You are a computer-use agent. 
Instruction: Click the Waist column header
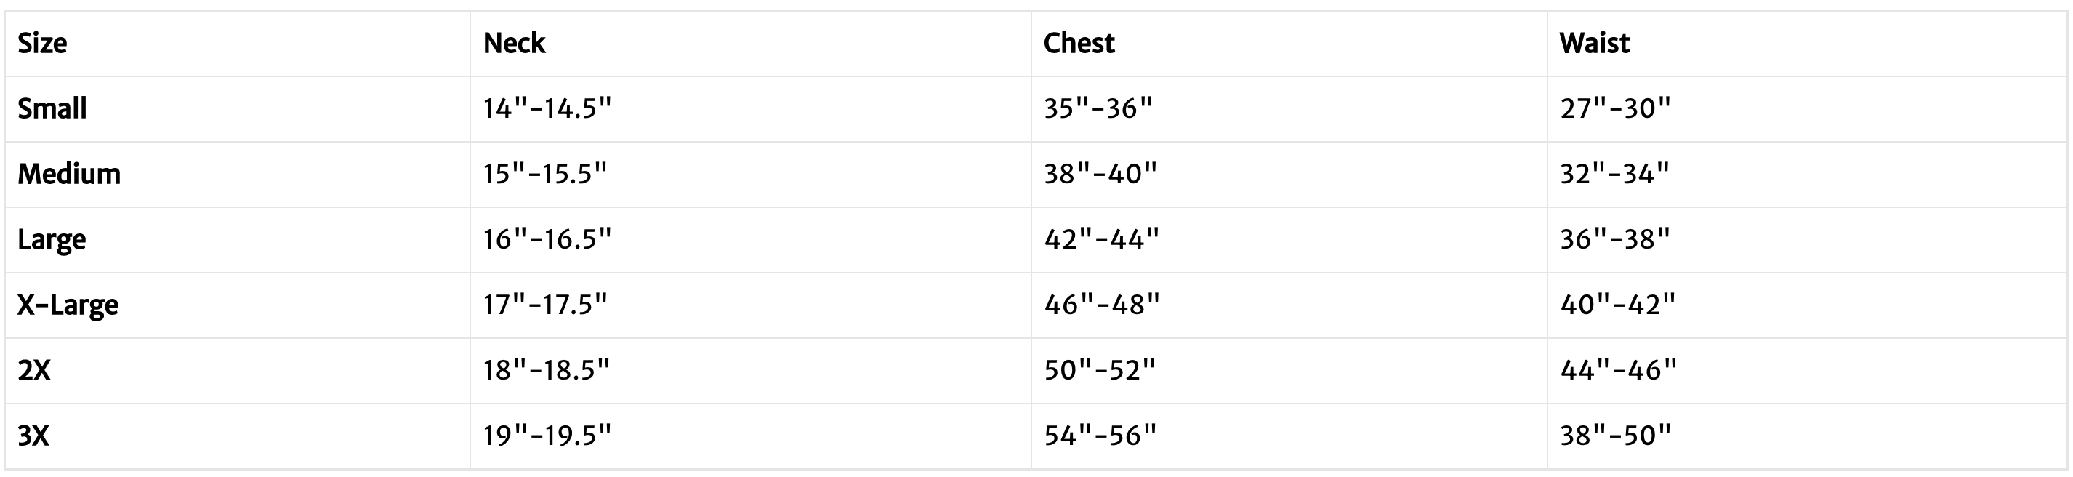pos(1594,44)
